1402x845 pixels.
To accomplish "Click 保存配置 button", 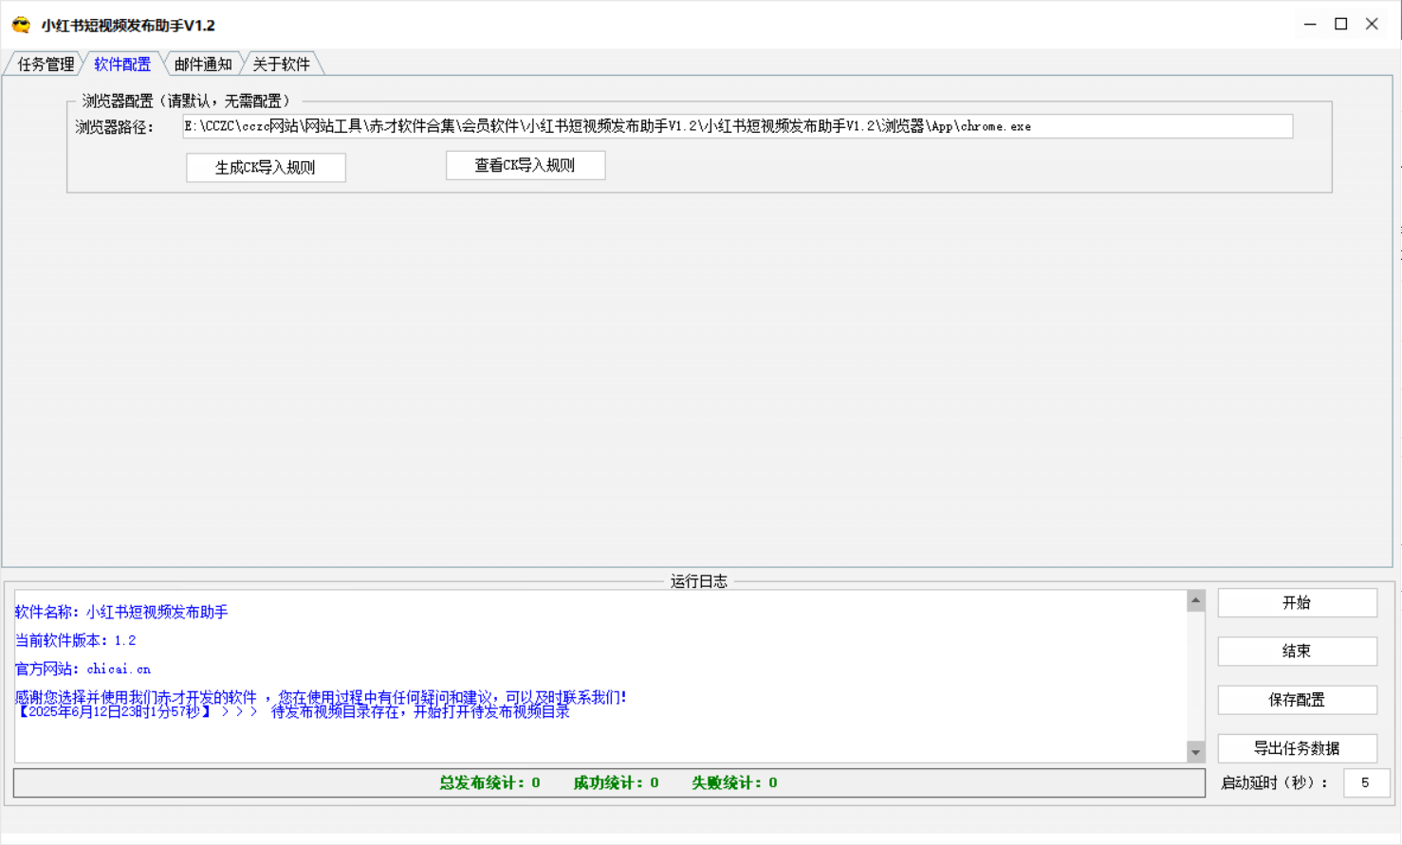I will (1297, 699).
